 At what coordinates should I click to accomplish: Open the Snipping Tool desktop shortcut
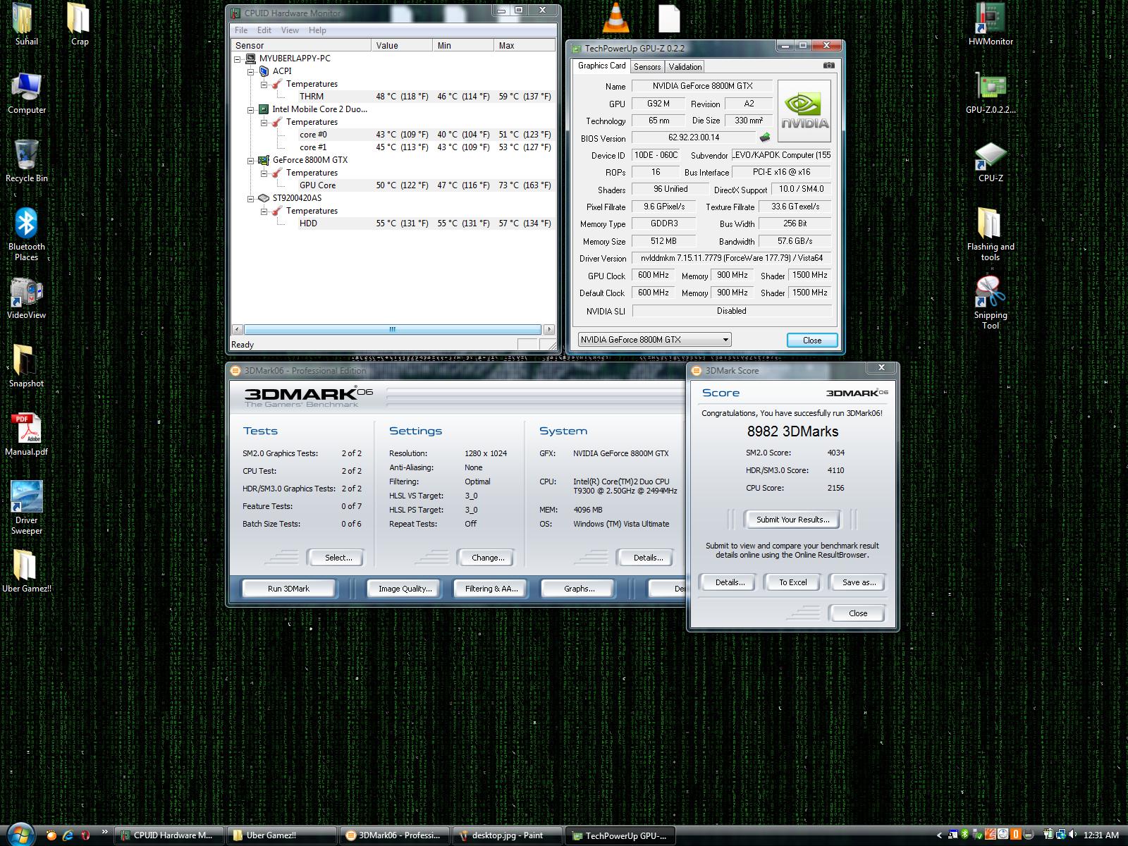point(990,292)
